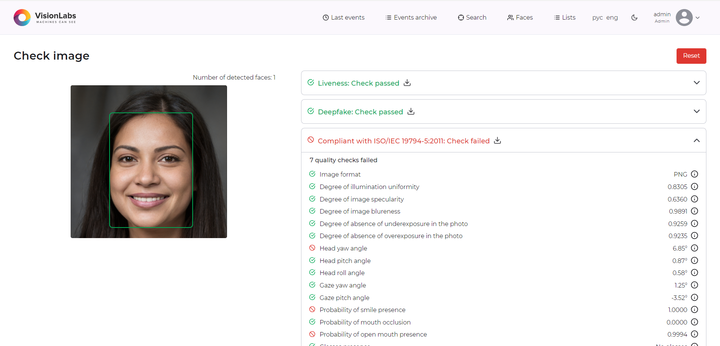Download the ISO/IEC 19794-5:2011 check results

[x=497, y=140]
